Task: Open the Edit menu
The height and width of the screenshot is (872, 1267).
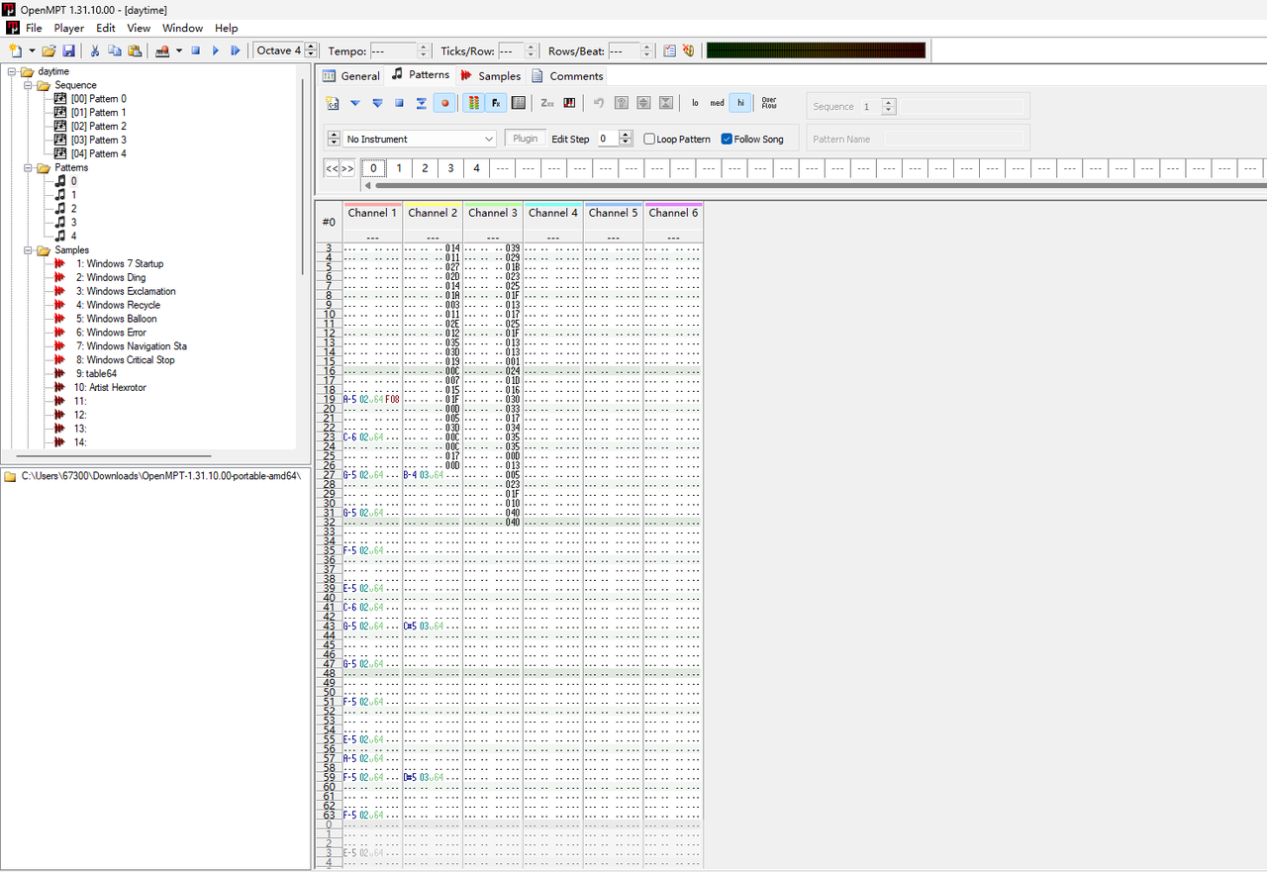Action: [106, 28]
